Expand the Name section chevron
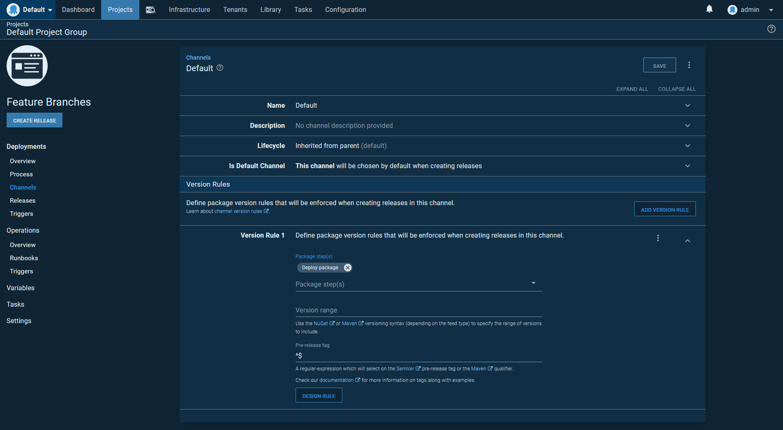 click(x=687, y=106)
